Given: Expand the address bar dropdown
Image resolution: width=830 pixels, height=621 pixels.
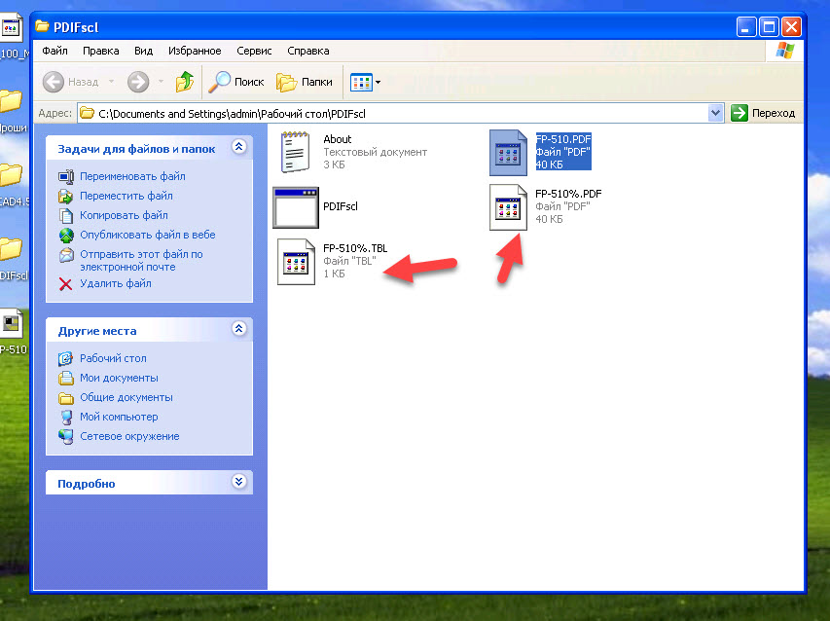Looking at the screenshot, I should click(715, 113).
